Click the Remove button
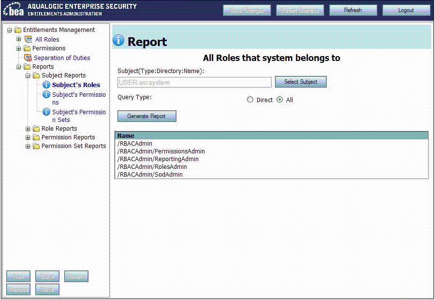435x300 pixels. pyautogui.click(x=18, y=289)
